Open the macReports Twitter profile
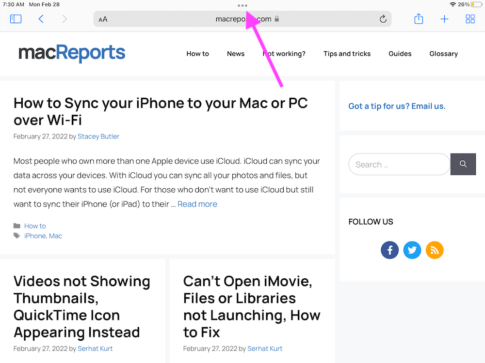Image resolution: width=485 pixels, height=363 pixels. pyautogui.click(x=412, y=250)
